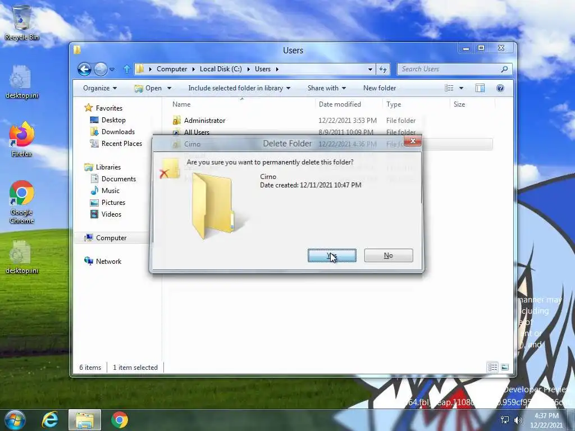Image resolution: width=575 pixels, height=431 pixels.
Task: Open the Organize menu
Action: tap(100, 88)
